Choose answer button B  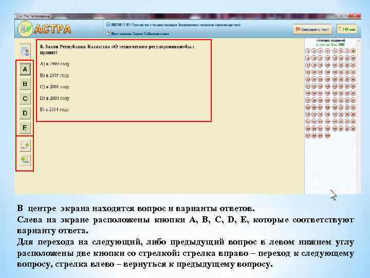click(25, 84)
